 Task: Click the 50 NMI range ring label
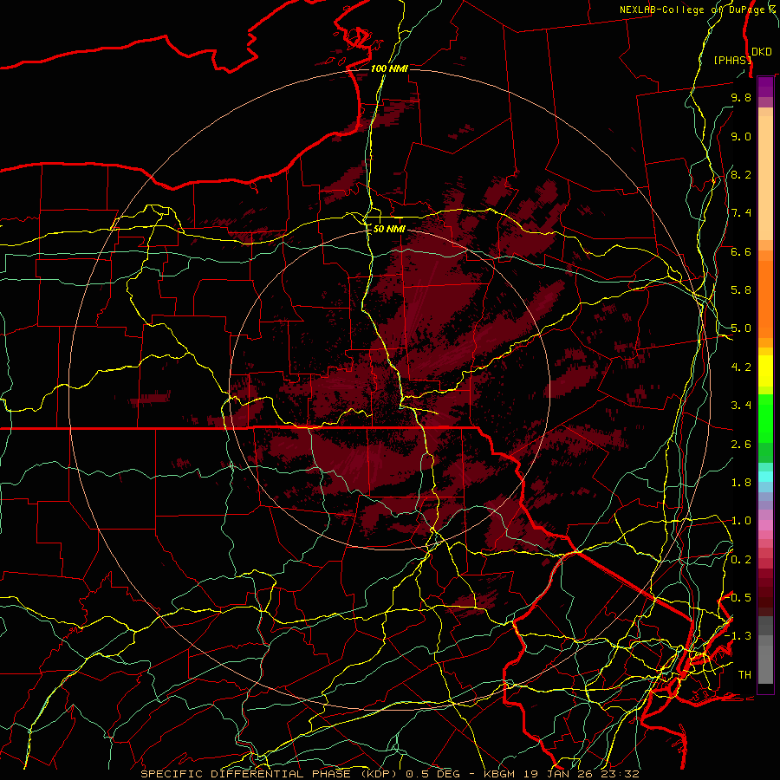[x=389, y=229]
